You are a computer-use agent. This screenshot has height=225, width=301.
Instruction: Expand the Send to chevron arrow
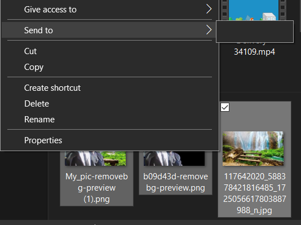click(x=209, y=30)
